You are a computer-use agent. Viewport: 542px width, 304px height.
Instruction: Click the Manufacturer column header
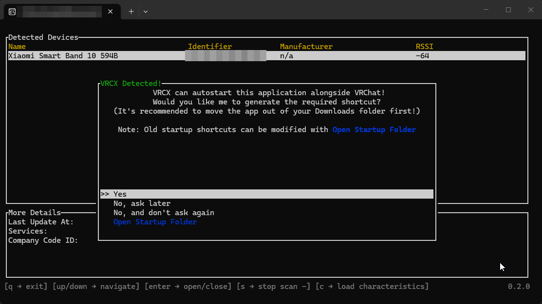(x=306, y=47)
